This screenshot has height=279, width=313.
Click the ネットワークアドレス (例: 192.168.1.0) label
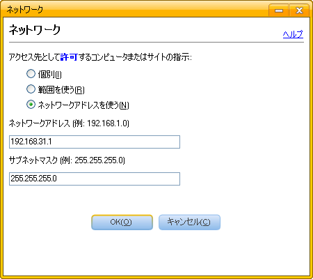(x=69, y=123)
